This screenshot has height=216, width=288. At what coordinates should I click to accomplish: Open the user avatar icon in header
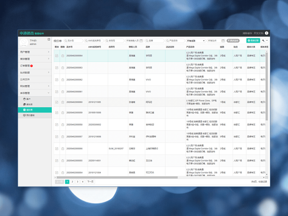pos(266,33)
